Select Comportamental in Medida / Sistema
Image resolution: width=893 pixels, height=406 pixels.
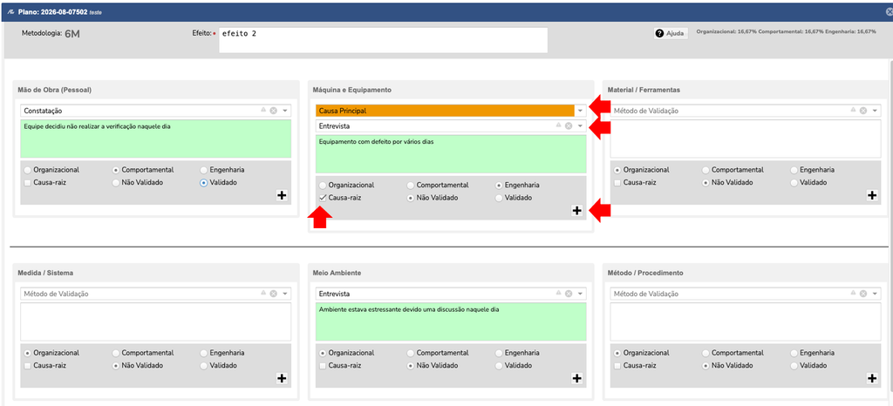[116, 353]
